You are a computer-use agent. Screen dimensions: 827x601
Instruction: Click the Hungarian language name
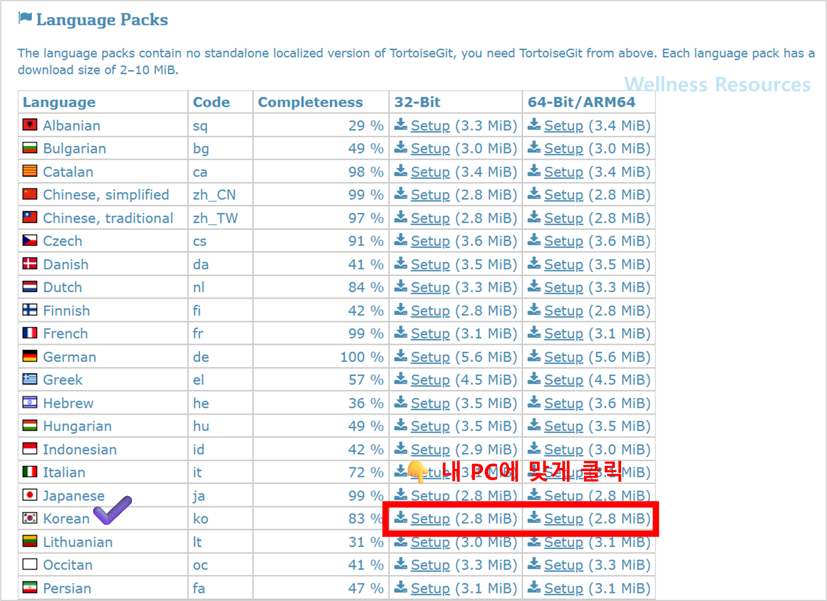pyautogui.click(x=77, y=426)
